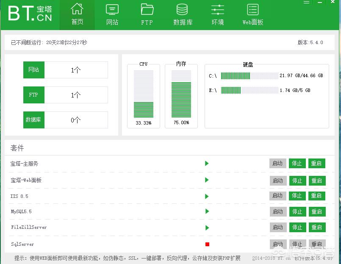This screenshot has width=341, height=264.
Task: Stop the MySQL5.5 service
Action: tap(297, 211)
